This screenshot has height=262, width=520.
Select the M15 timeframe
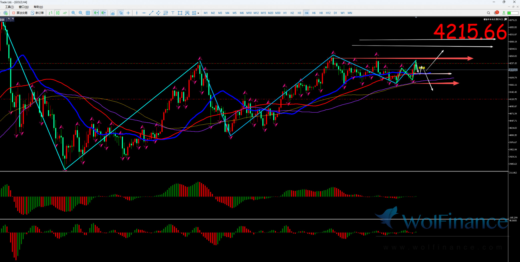[263, 13]
